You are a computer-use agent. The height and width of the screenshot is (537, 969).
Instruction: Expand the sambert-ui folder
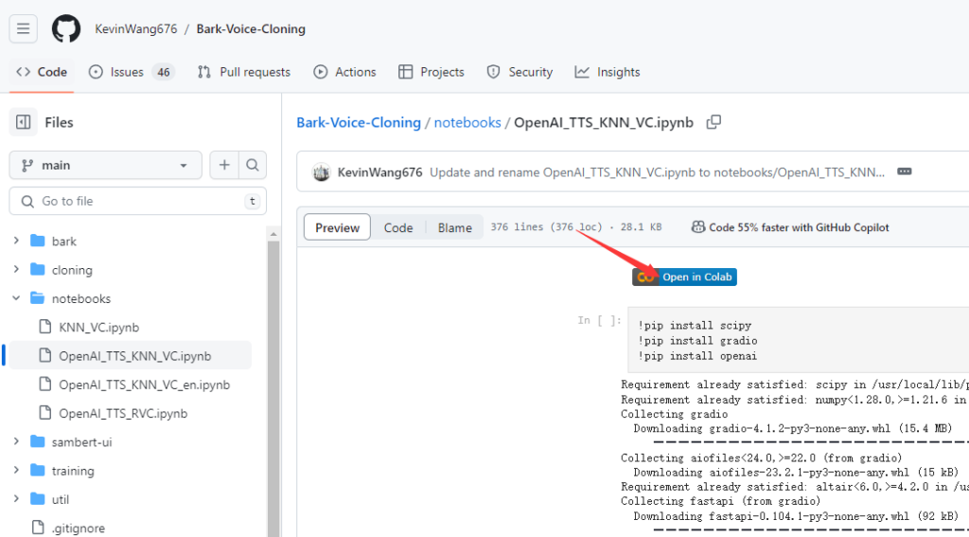pos(16,441)
